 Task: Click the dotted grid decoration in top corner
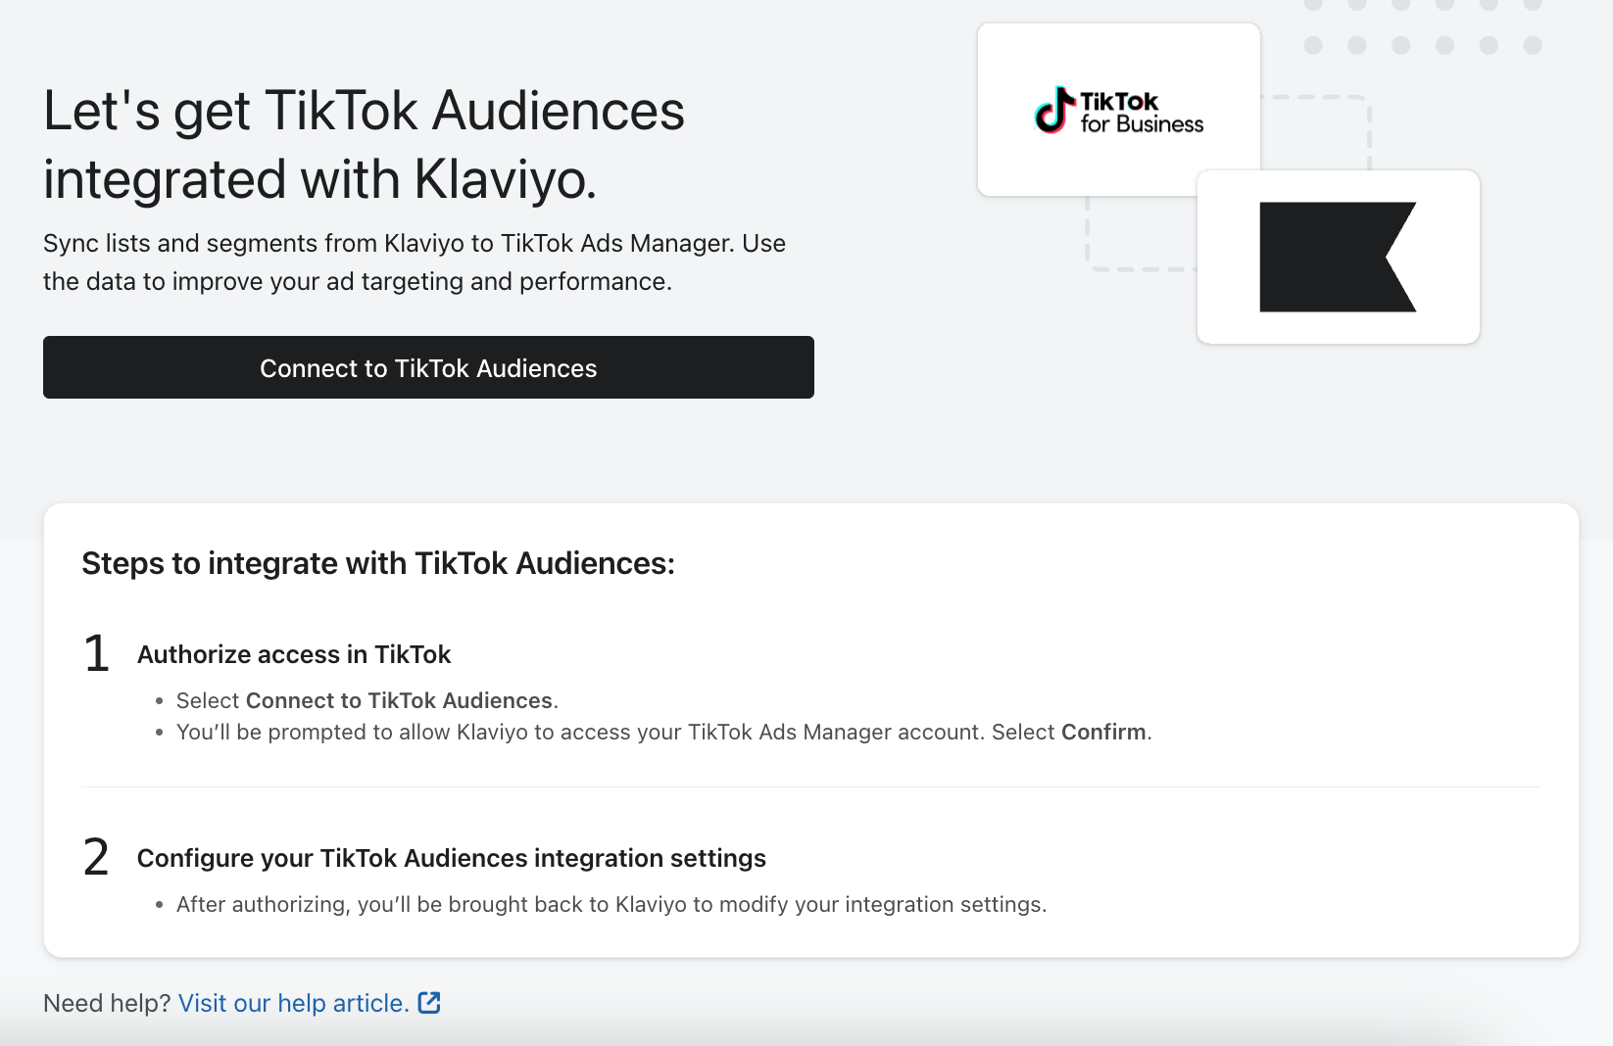pos(1423,27)
